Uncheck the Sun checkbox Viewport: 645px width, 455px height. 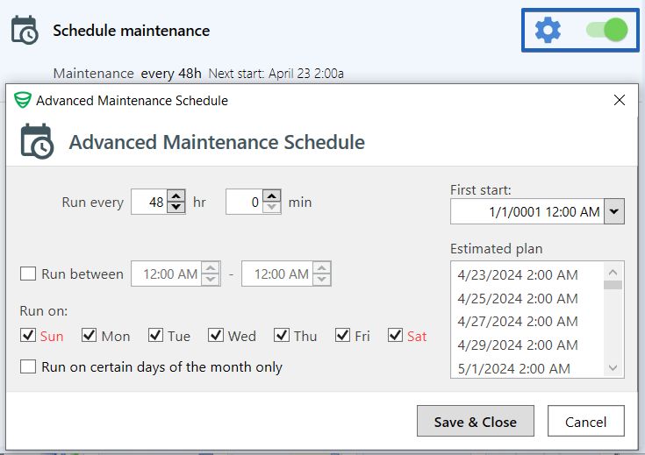click(28, 335)
